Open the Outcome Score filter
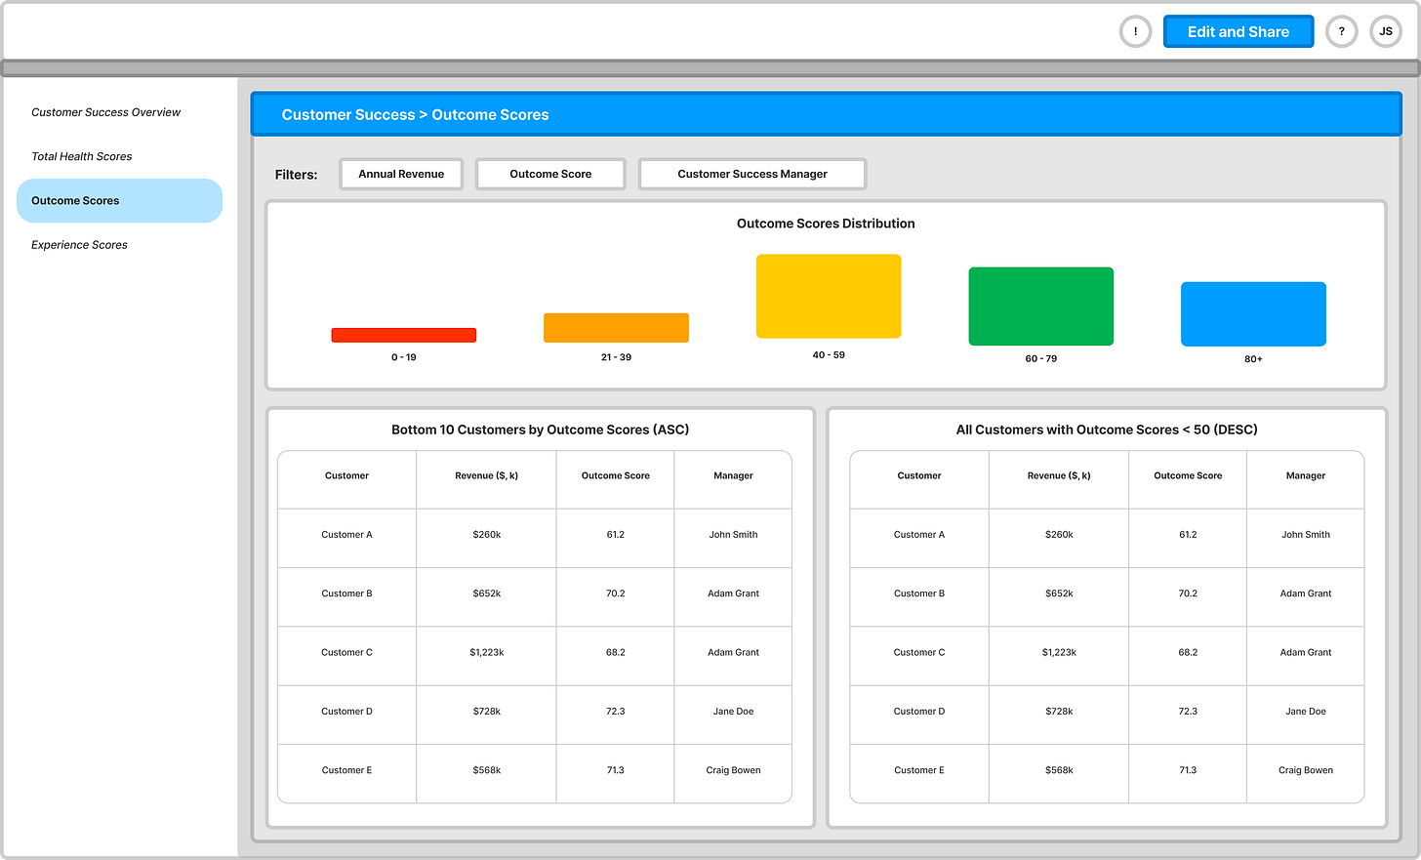This screenshot has height=860, width=1421. click(x=550, y=174)
